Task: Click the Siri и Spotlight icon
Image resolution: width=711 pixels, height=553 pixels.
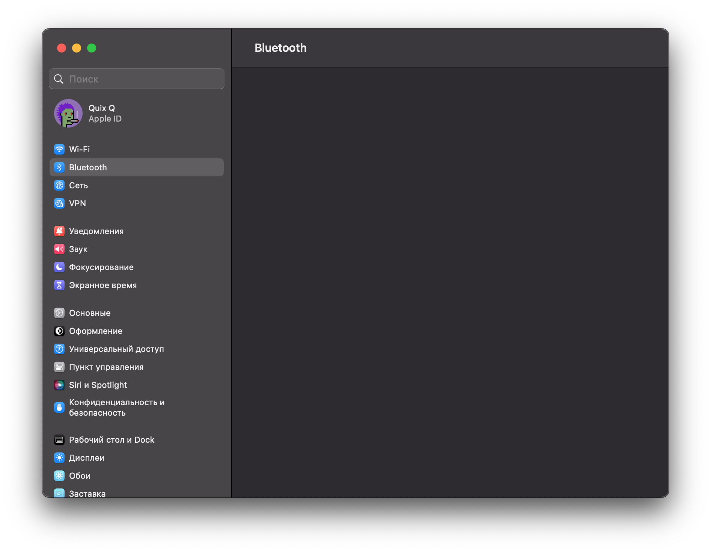Action: tap(59, 385)
